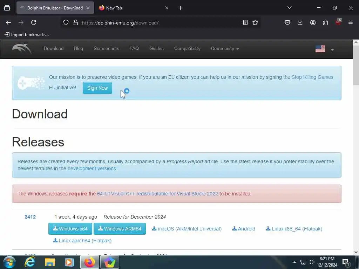The width and height of the screenshot is (359, 269).
Task: Reload the current page
Action: click(34, 22)
